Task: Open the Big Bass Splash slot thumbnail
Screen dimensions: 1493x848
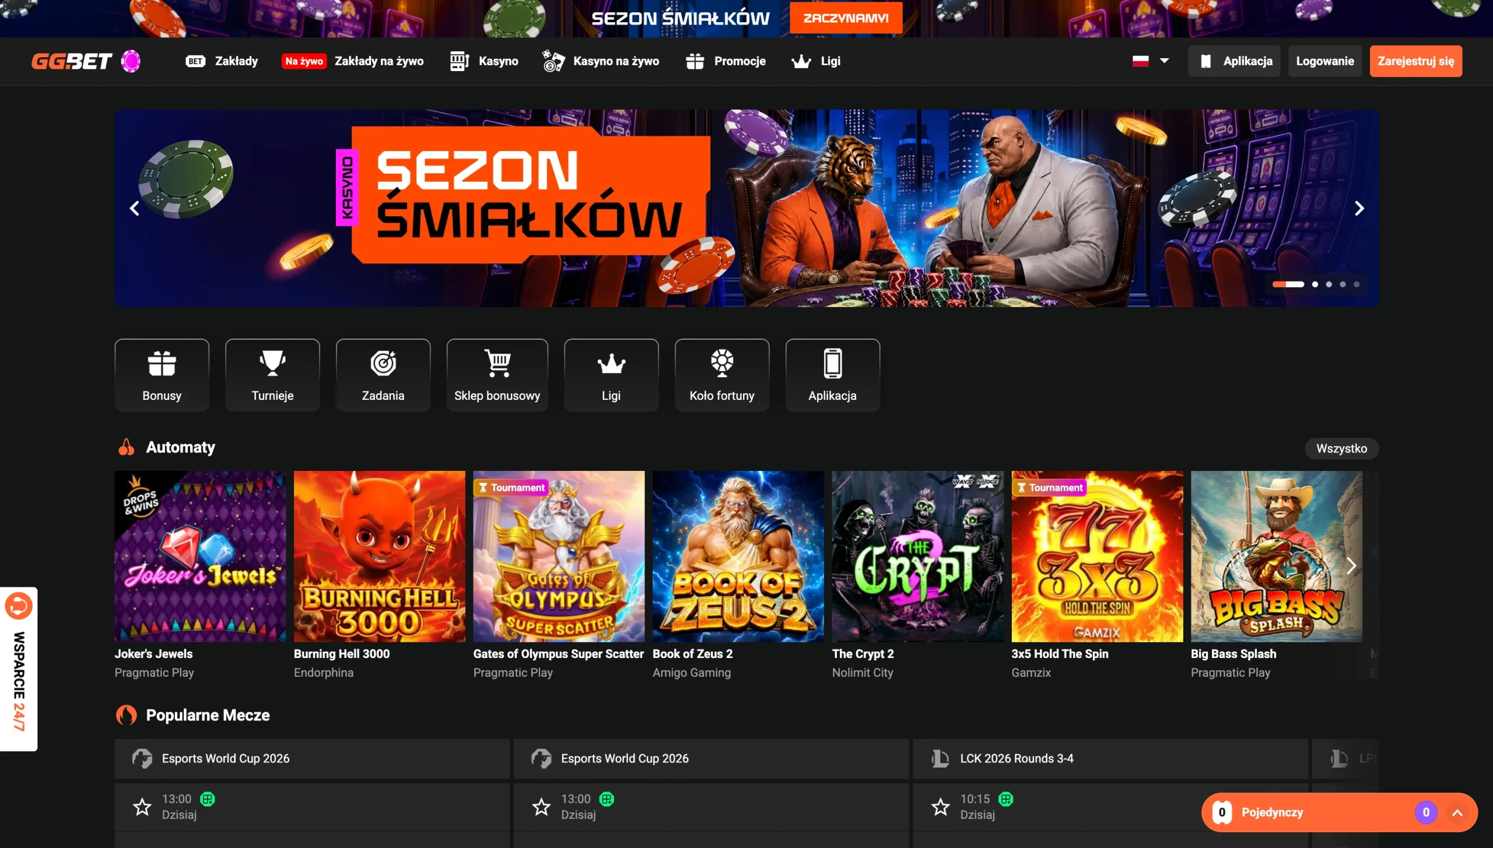Action: [1277, 557]
